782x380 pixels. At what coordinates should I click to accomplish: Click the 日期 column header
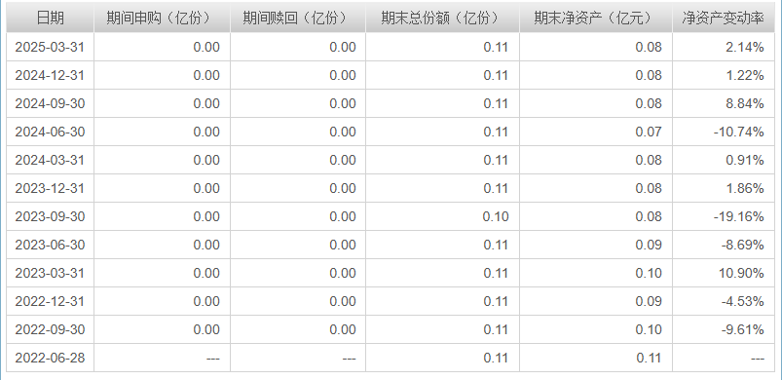50,19
